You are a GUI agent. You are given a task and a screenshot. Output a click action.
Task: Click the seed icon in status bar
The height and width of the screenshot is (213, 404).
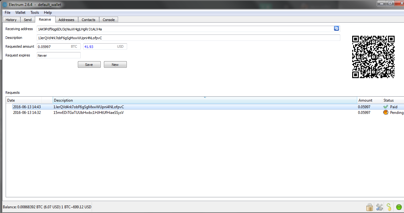(389, 207)
